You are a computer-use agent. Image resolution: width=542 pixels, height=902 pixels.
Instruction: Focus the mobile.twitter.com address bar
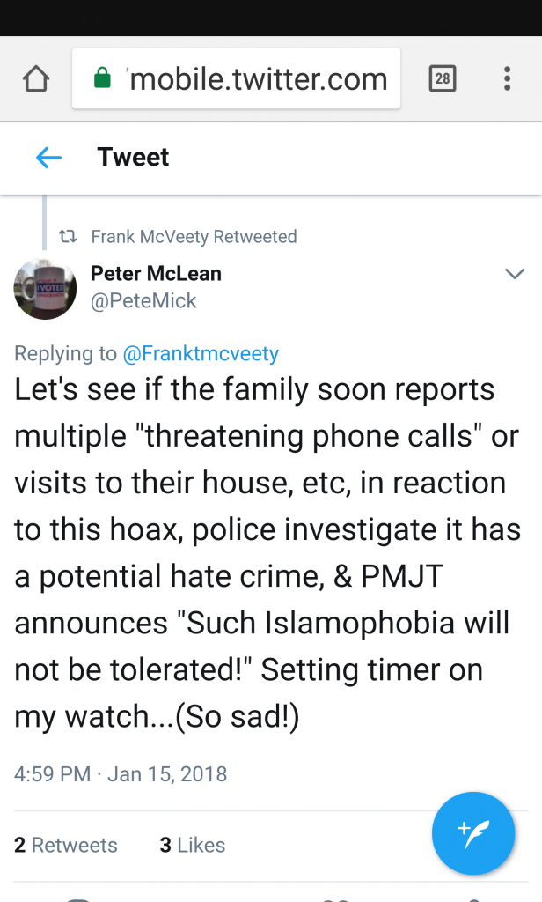(x=257, y=79)
